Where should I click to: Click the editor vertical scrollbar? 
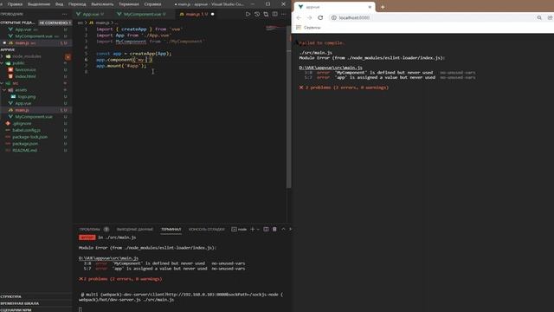point(288,106)
